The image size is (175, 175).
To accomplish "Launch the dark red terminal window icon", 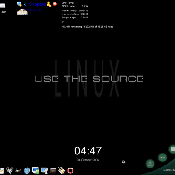I will tap(53, 171).
